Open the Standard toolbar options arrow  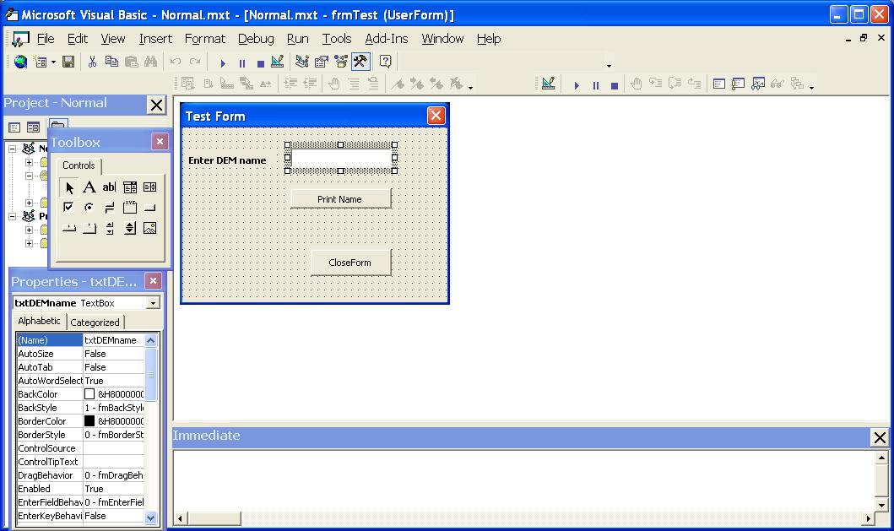609,66
